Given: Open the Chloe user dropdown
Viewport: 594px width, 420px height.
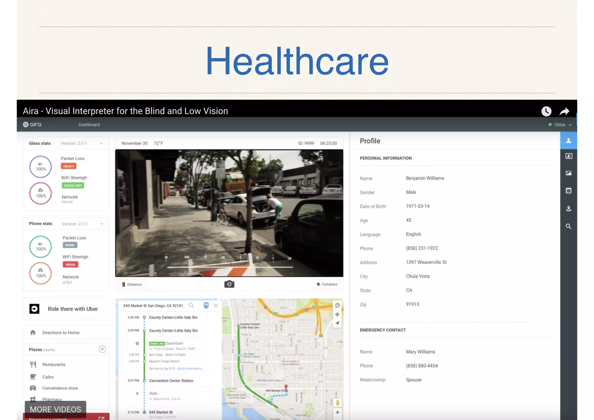Looking at the screenshot, I should (x=560, y=125).
